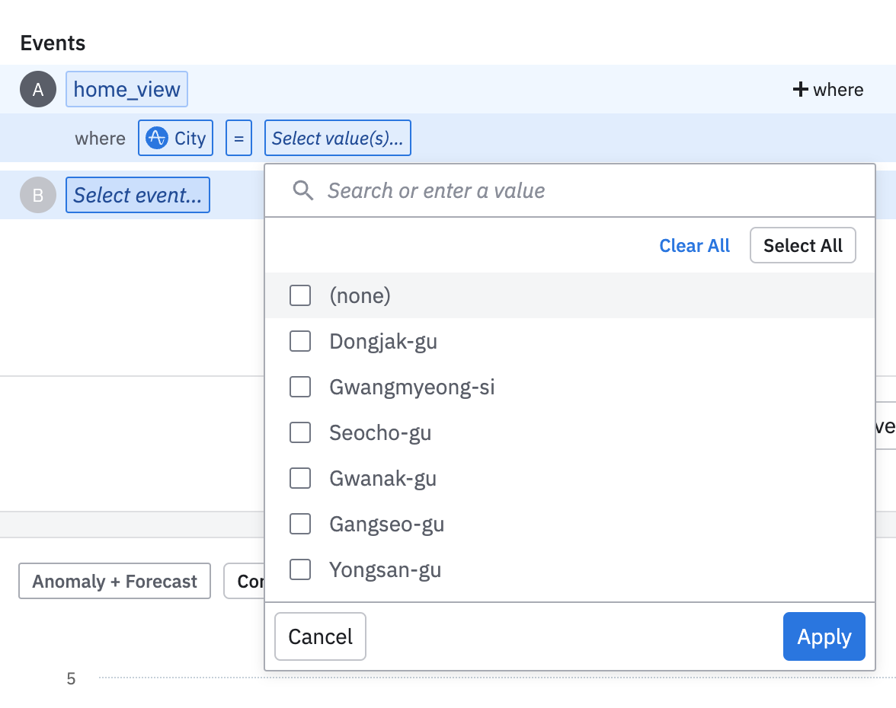Click the plus where filter icon

(800, 90)
